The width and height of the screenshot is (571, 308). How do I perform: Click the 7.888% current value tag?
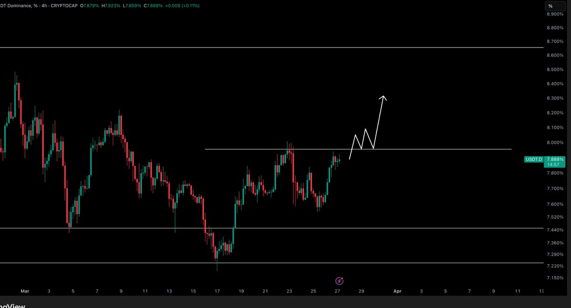click(x=555, y=159)
